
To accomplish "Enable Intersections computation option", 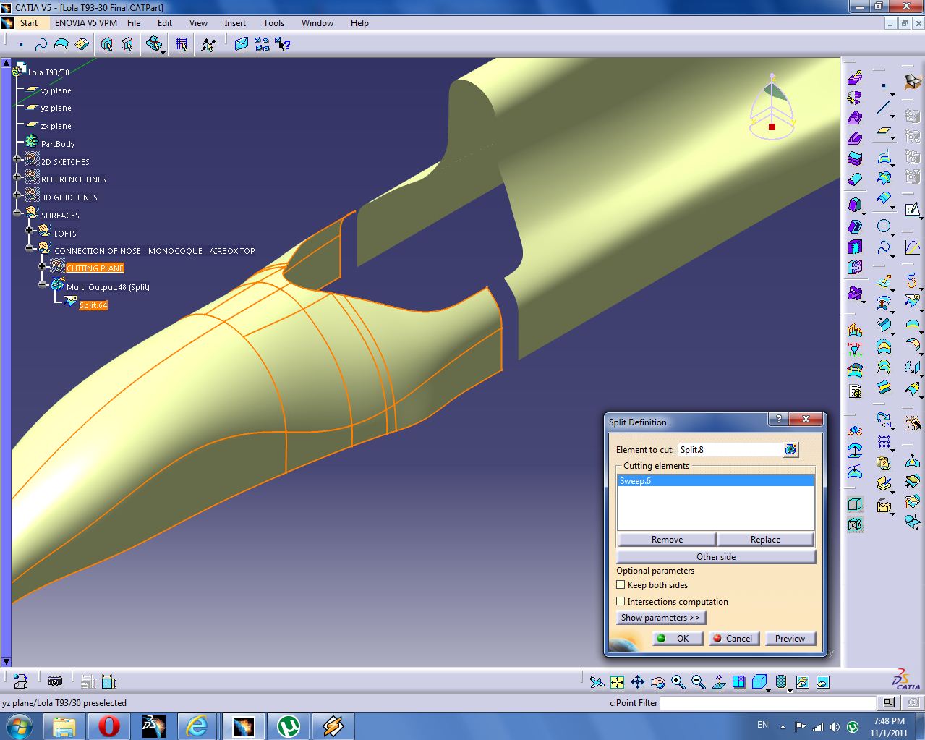I will [x=621, y=601].
